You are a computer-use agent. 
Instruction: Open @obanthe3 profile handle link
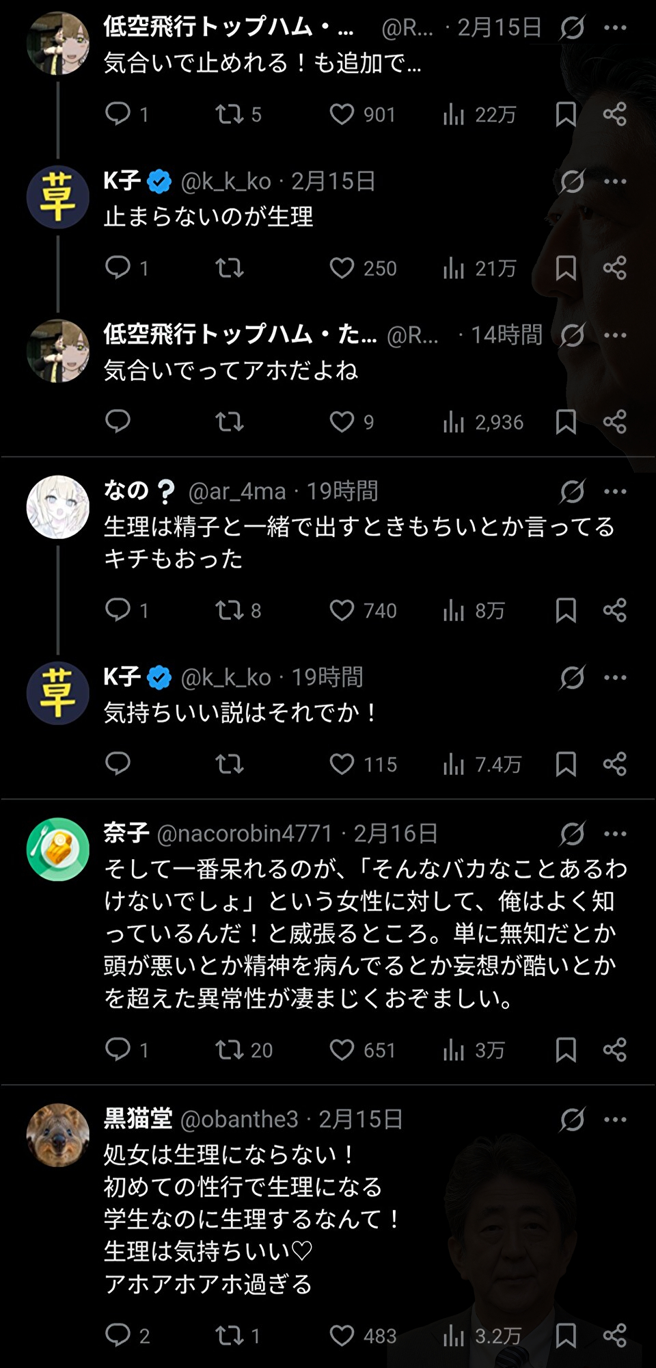239,1120
